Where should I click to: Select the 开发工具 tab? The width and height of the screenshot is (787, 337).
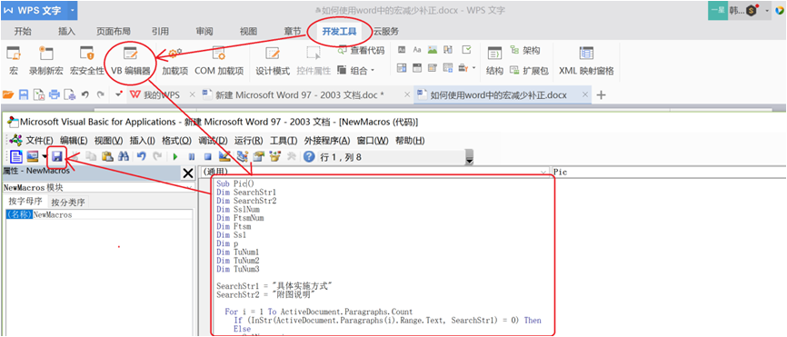coord(339,31)
